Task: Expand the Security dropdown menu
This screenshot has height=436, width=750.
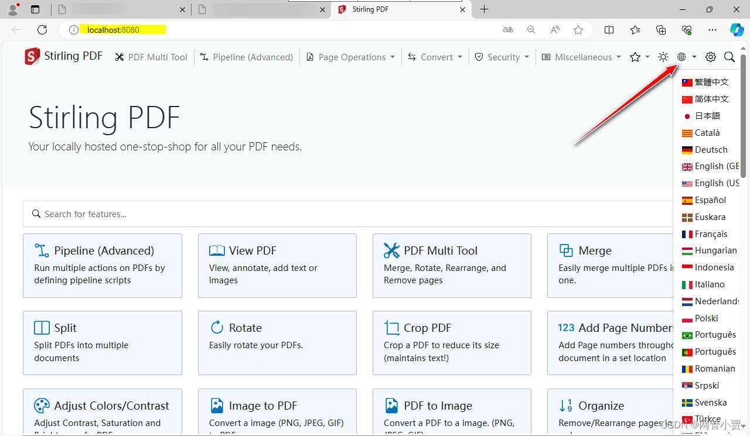Action: [x=502, y=57]
